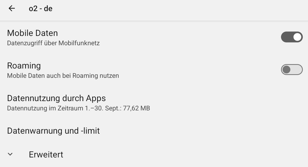This screenshot has width=308, height=167.
Task: Click 'Mobile Daten auch bei Roaming nutzen' text
Action: pyautogui.click(x=63, y=75)
